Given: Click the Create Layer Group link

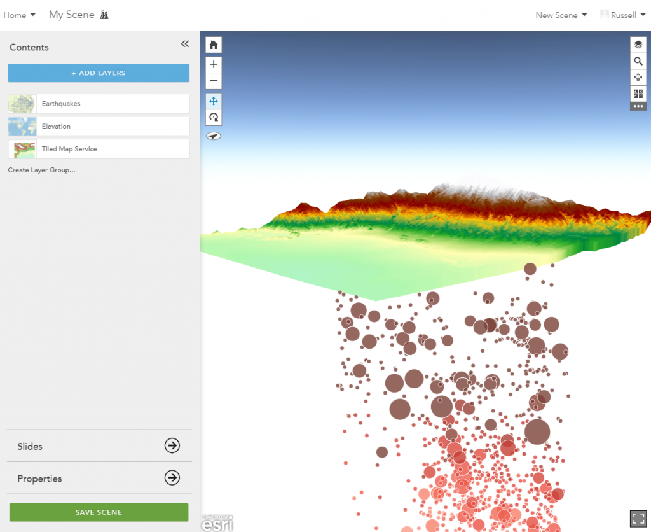Looking at the screenshot, I should tap(41, 170).
